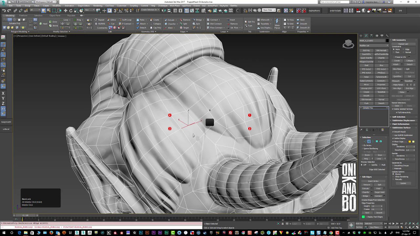
Task: Activate the Select and Move tool
Action: [65, 10]
